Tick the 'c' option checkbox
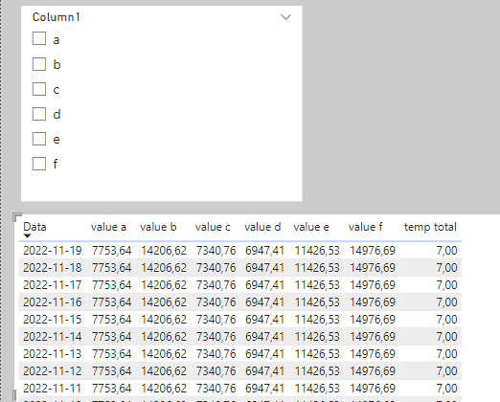This screenshot has width=500, height=402. coord(39,89)
